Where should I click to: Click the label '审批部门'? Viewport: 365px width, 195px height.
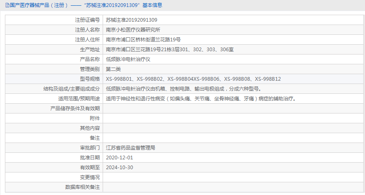[90, 148]
